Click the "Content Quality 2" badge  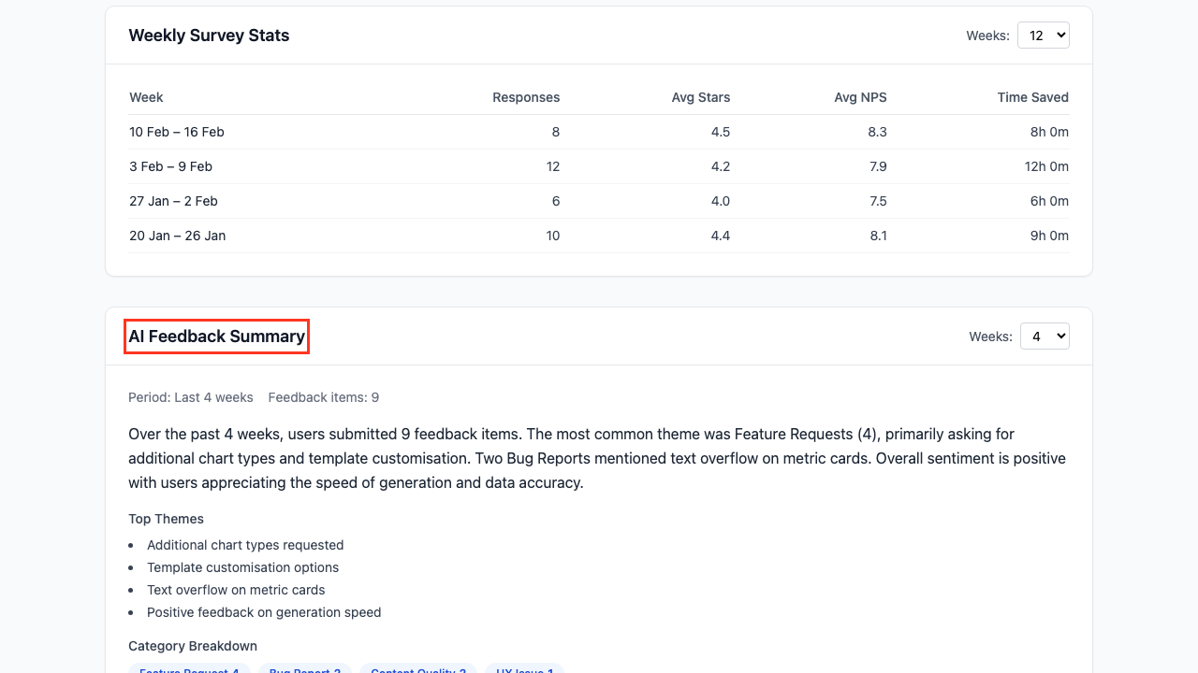point(417,669)
